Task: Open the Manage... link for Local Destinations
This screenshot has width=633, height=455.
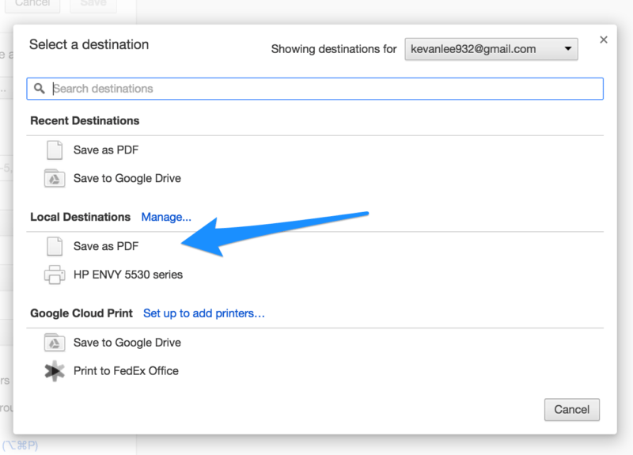Action: click(x=166, y=217)
